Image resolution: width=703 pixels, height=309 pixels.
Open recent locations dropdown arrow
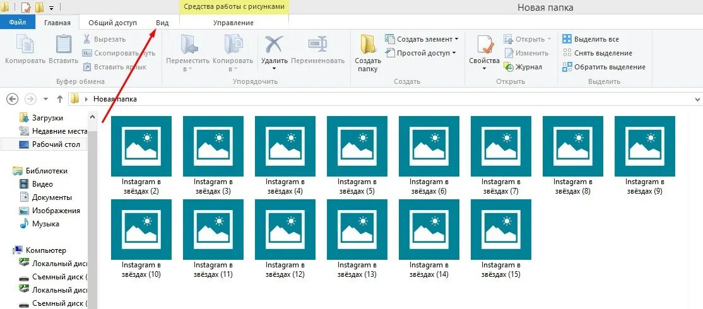coord(45,99)
